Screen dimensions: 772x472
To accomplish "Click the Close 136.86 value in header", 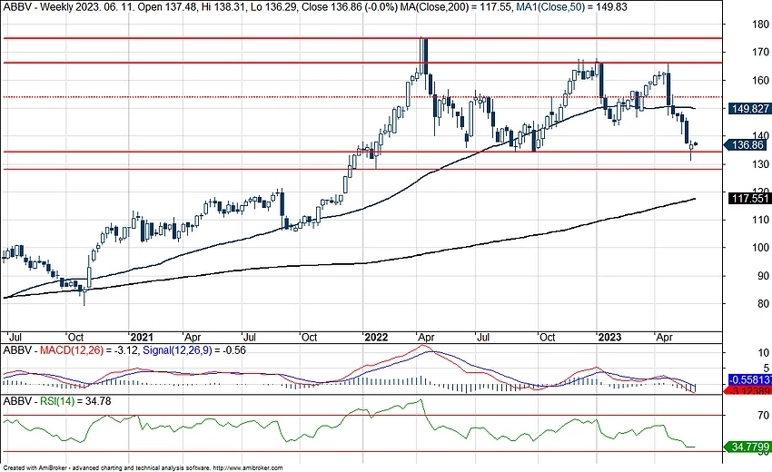I will click(x=334, y=7).
